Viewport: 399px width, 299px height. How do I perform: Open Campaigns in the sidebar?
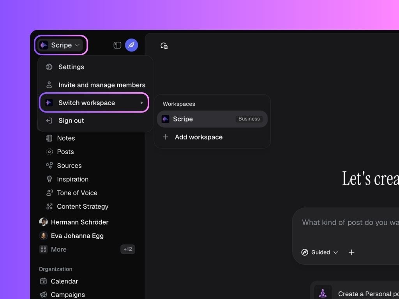pos(68,294)
